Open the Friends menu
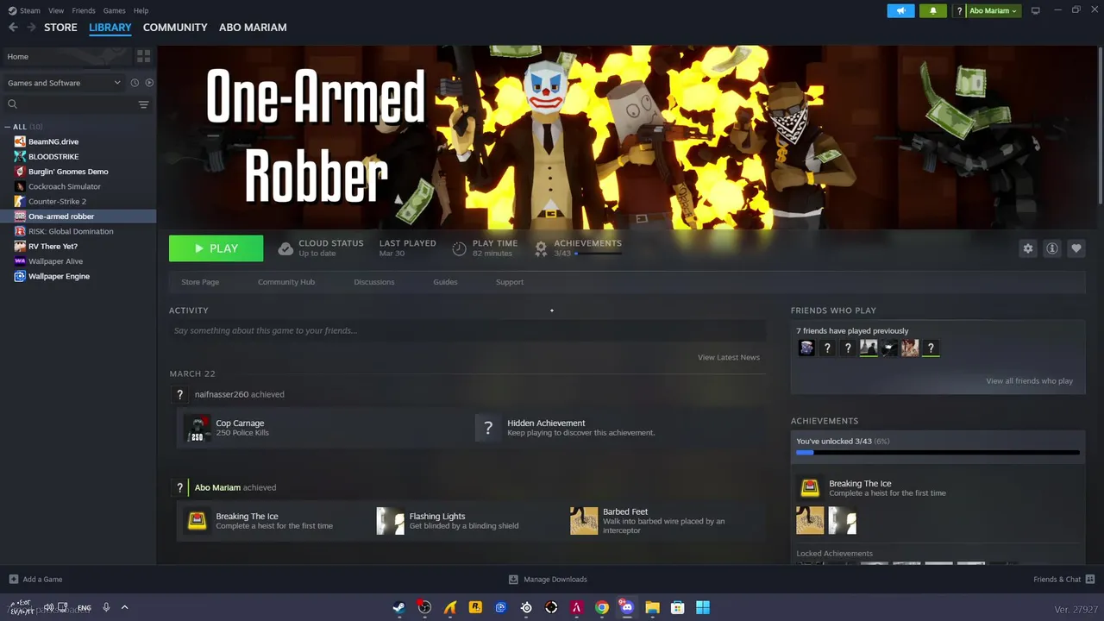 tap(84, 10)
